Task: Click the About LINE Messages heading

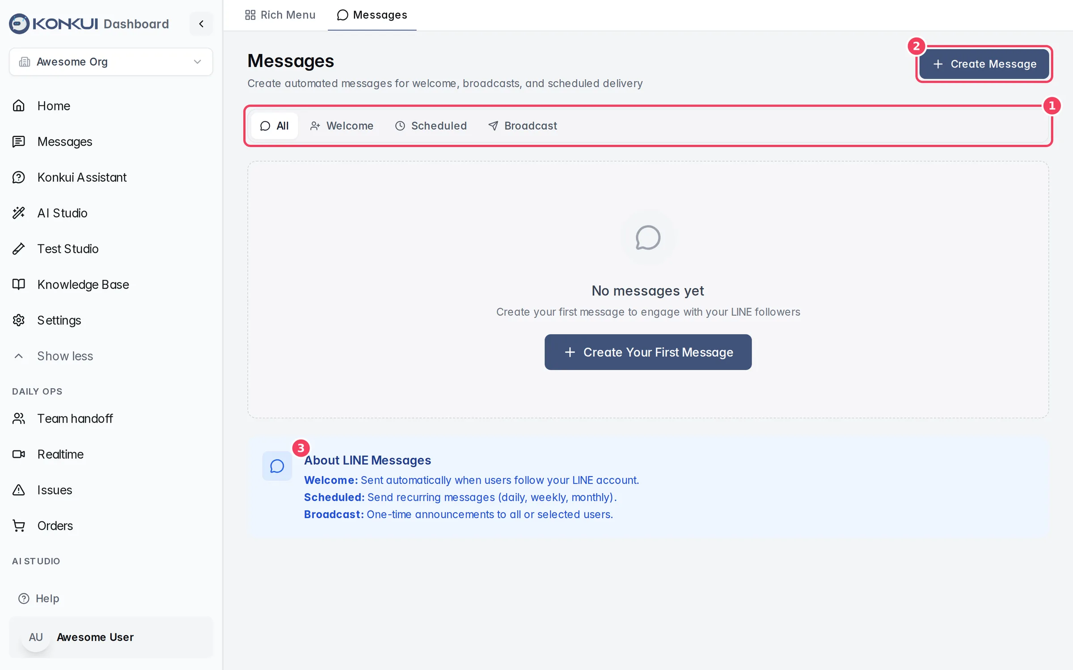Action: point(368,461)
